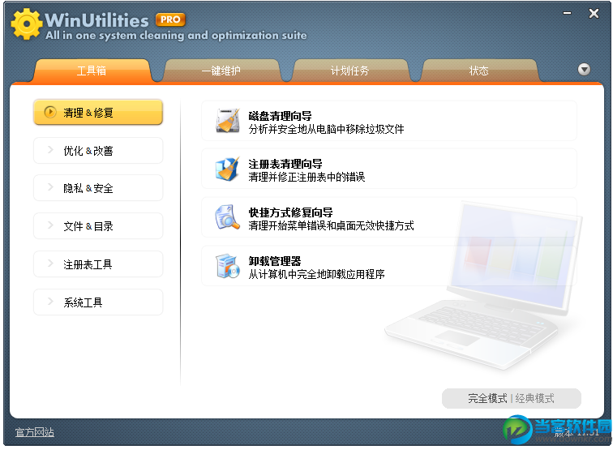The height and width of the screenshot is (450, 613).
Task: Click description 清理开始菜单错误和桌面无效快捷方式
Action: pos(331,225)
